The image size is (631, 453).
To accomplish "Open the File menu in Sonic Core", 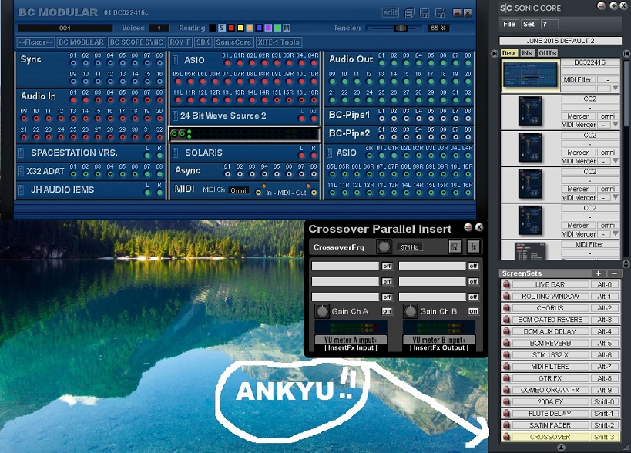I will (x=509, y=24).
